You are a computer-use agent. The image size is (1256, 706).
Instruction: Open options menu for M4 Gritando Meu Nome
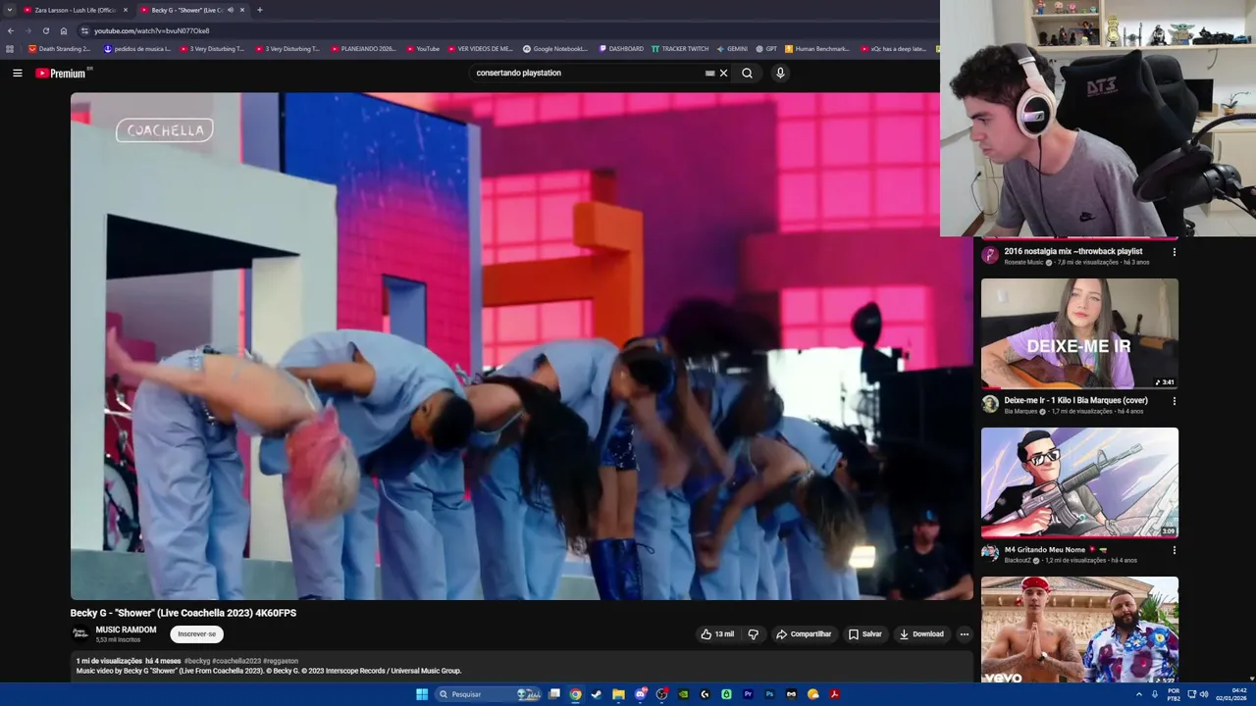(1174, 550)
